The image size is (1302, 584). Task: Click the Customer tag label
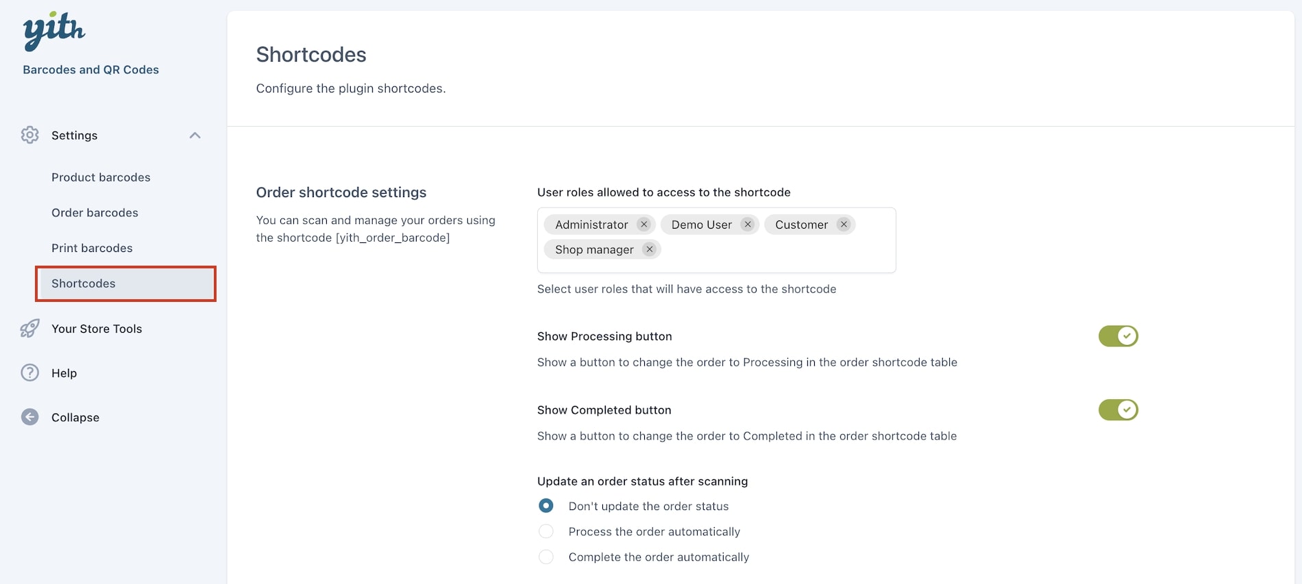(801, 225)
